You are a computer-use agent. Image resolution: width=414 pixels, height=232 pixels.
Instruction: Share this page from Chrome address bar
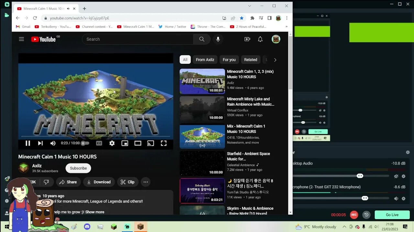click(233, 18)
